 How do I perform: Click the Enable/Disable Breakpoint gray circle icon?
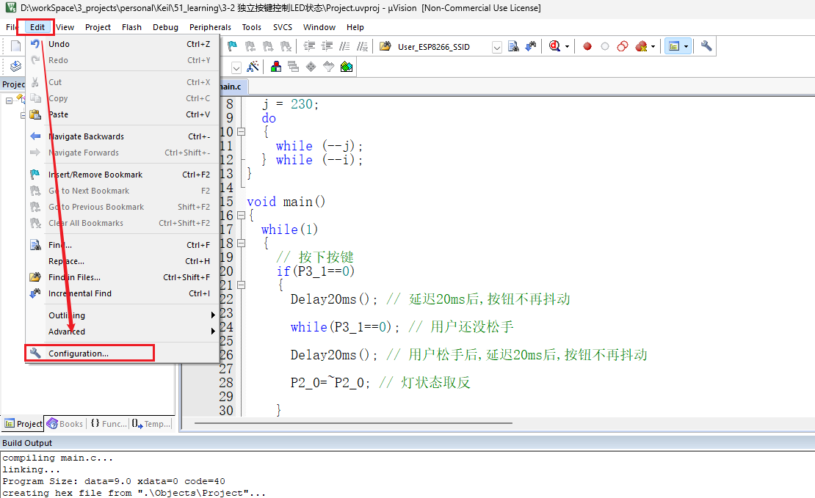pos(604,45)
